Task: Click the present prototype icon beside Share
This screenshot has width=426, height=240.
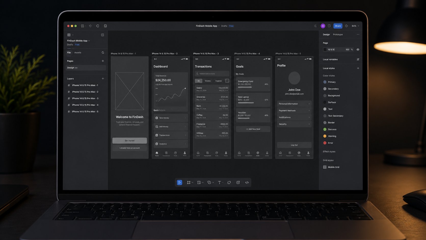Action: (x=347, y=26)
